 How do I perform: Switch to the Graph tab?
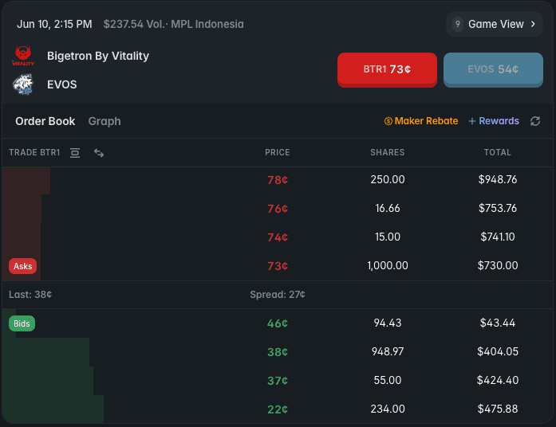[x=104, y=121]
